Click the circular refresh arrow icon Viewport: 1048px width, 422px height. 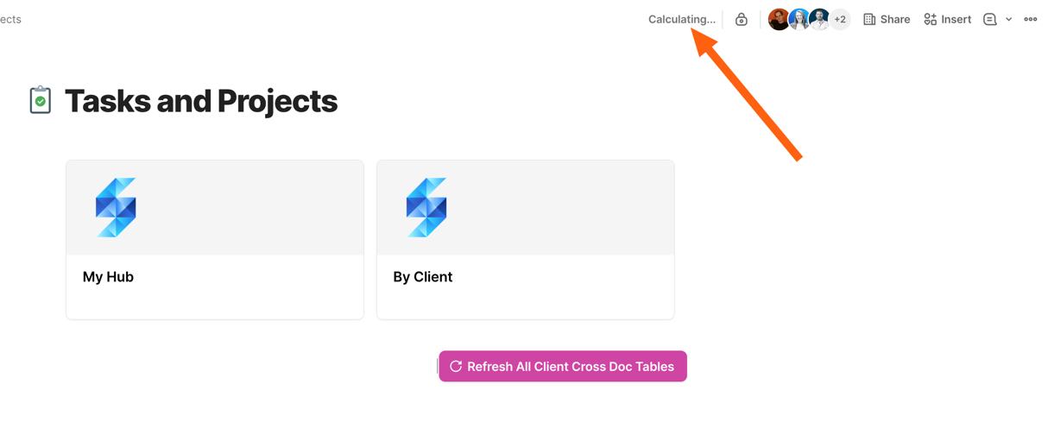click(x=456, y=367)
